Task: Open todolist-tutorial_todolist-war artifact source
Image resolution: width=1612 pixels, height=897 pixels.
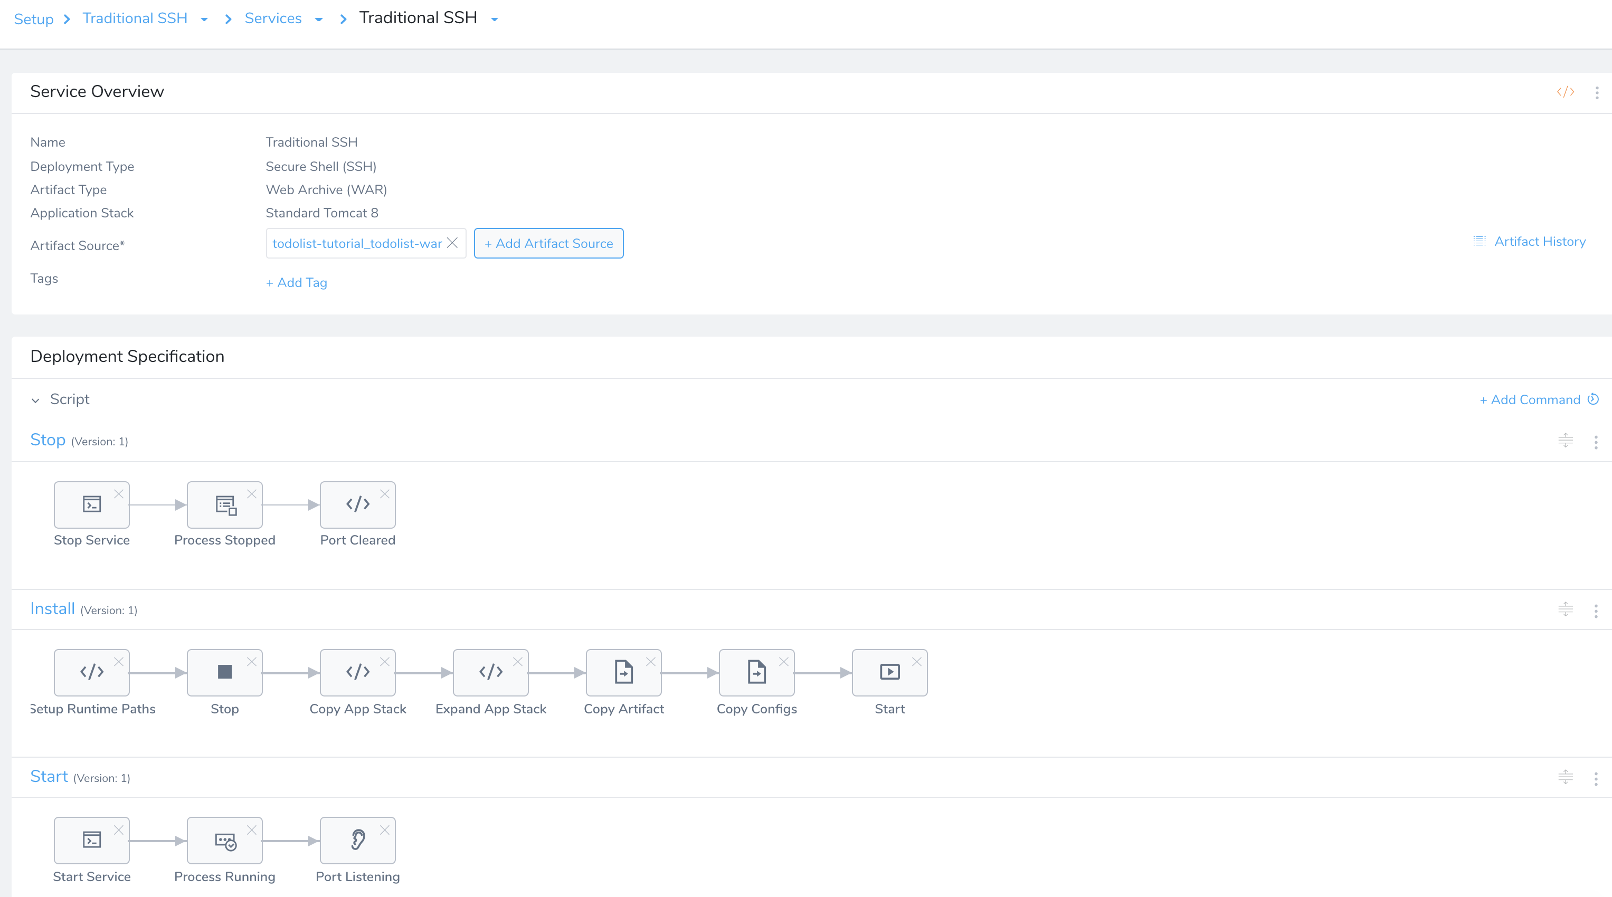Action: (357, 243)
